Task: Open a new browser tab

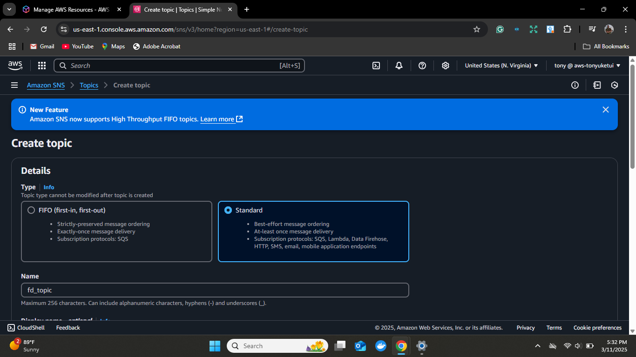Action: 247,9
